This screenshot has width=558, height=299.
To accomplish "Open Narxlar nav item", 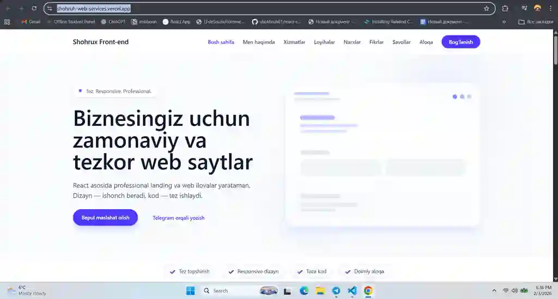I will point(352,42).
